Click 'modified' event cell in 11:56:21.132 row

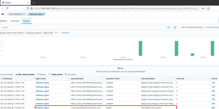(109, 83)
